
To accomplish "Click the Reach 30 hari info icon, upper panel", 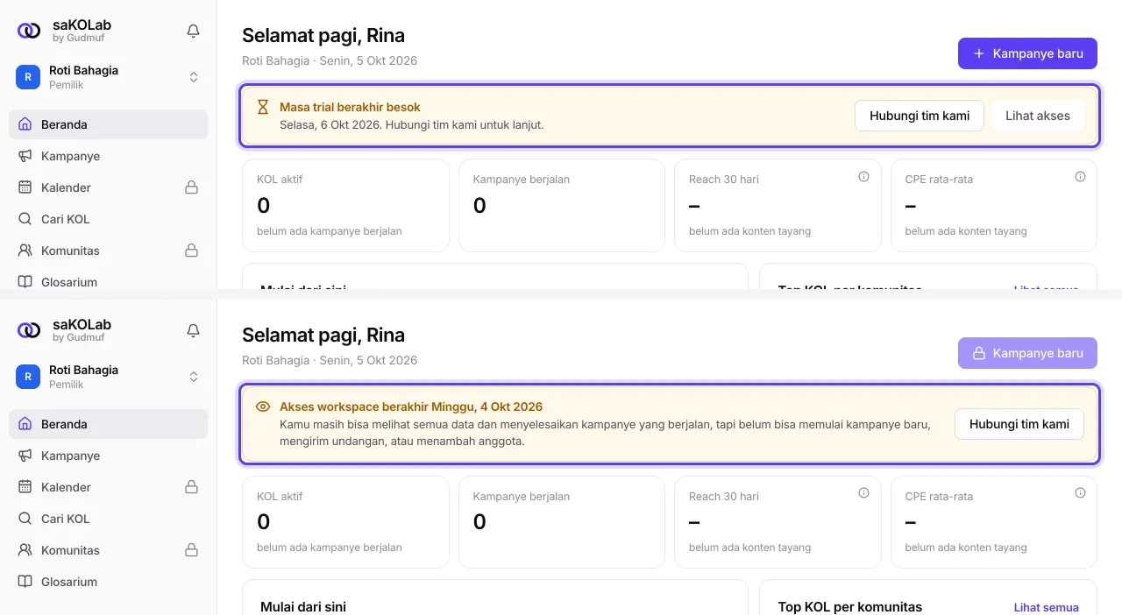I will (x=863, y=176).
